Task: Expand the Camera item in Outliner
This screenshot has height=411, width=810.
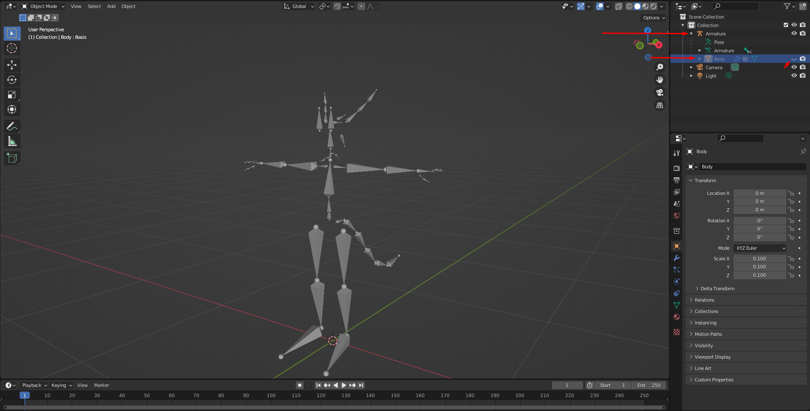Action: click(691, 68)
